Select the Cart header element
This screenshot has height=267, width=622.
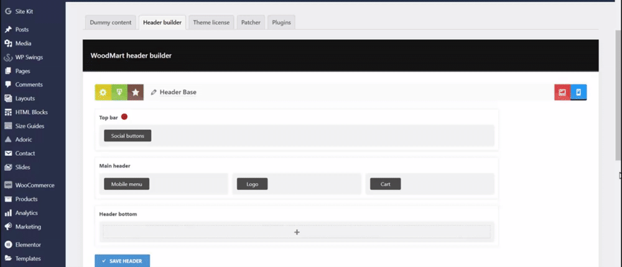pyautogui.click(x=386, y=184)
